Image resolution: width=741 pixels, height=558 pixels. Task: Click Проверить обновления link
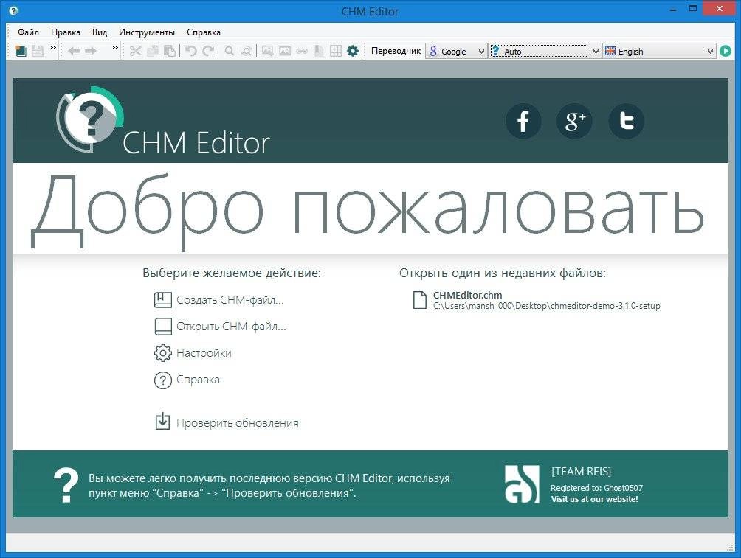click(237, 423)
